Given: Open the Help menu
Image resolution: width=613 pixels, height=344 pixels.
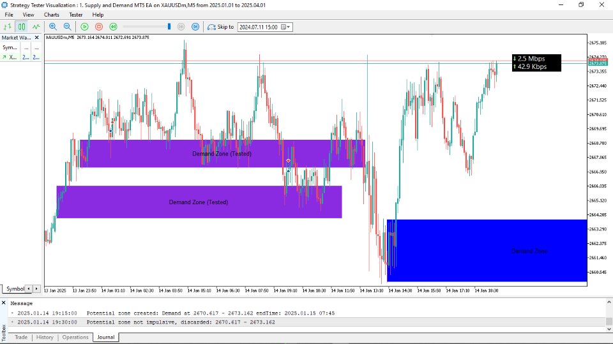Looking at the screenshot, I should click(x=98, y=15).
